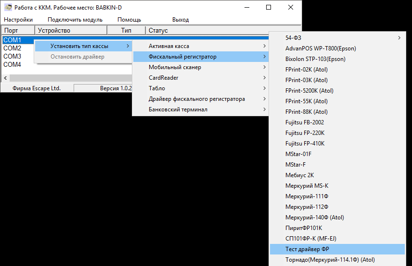Select Меркурий-111Ф register
Image resolution: width=412 pixels, height=266 pixels.
[x=337, y=196]
